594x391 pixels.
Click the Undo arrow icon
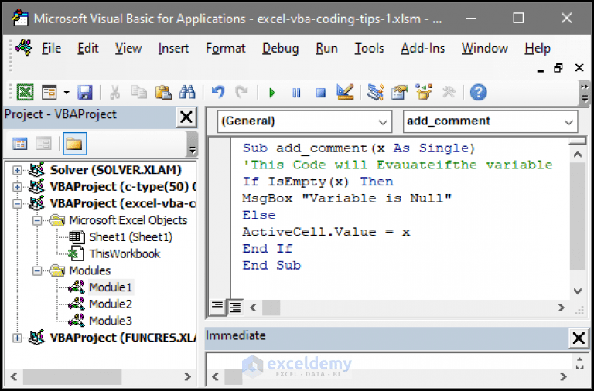point(218,93)
